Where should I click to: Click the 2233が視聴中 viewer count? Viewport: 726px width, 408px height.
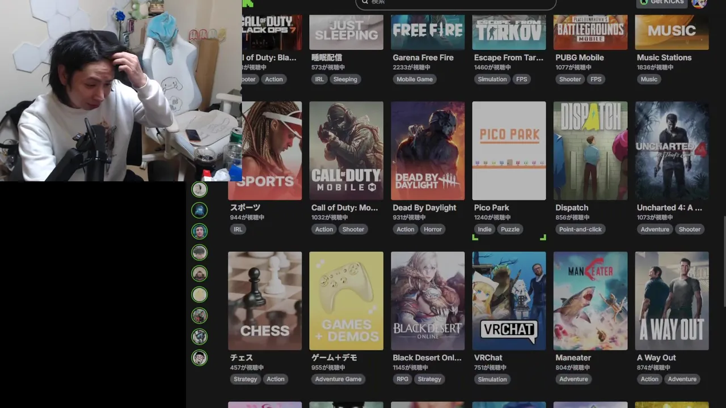tap(411, 67)
